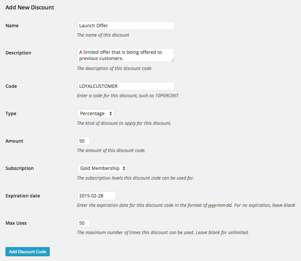The height and width of the screenshot is (261, 301).
Task: Open the Percentage type dropdown
Action: (95, 113)
